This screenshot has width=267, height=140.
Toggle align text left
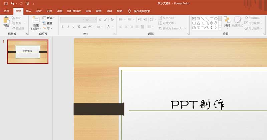[x=121, y=27]
